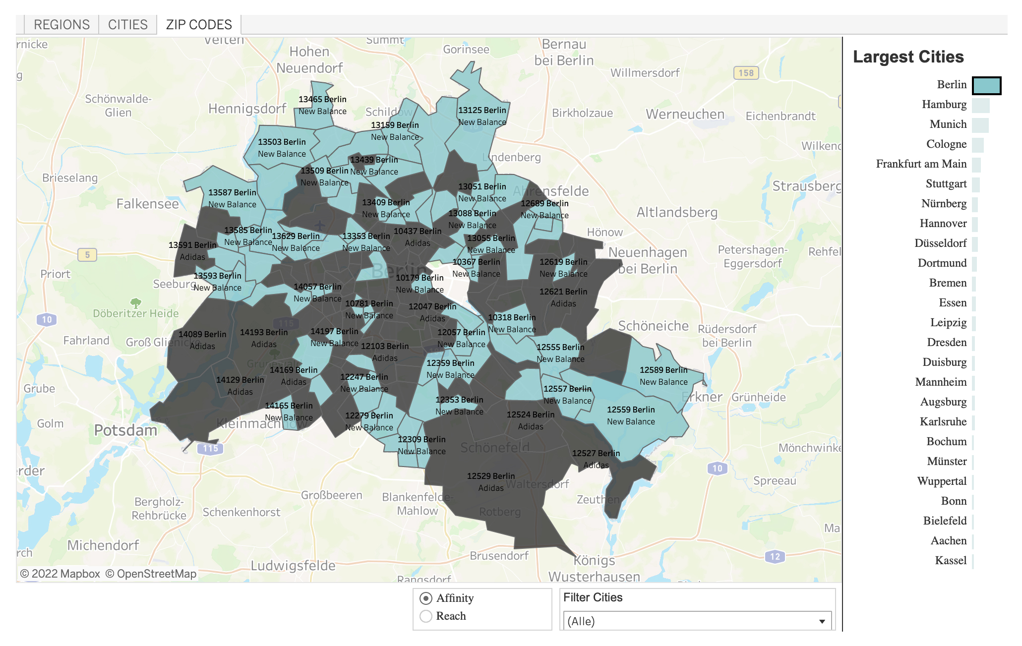Viewport: 1022px width, 646px height.
Task: Click the Munich bar in Largest Cities
Action: click(980, 125)
